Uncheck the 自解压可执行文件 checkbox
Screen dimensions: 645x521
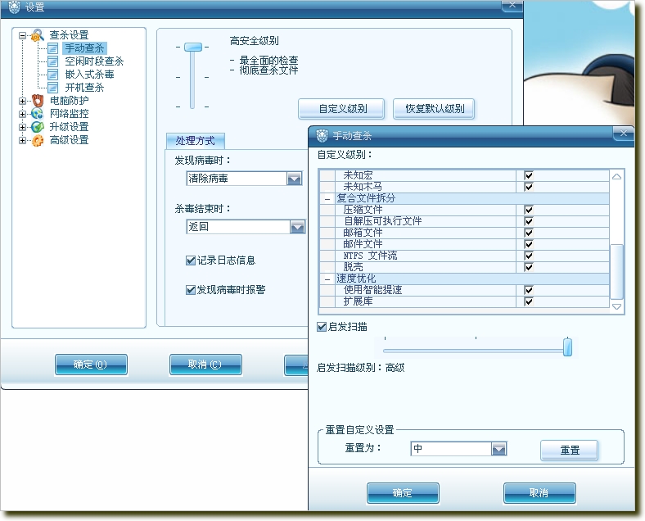click(x=529, y=221)
